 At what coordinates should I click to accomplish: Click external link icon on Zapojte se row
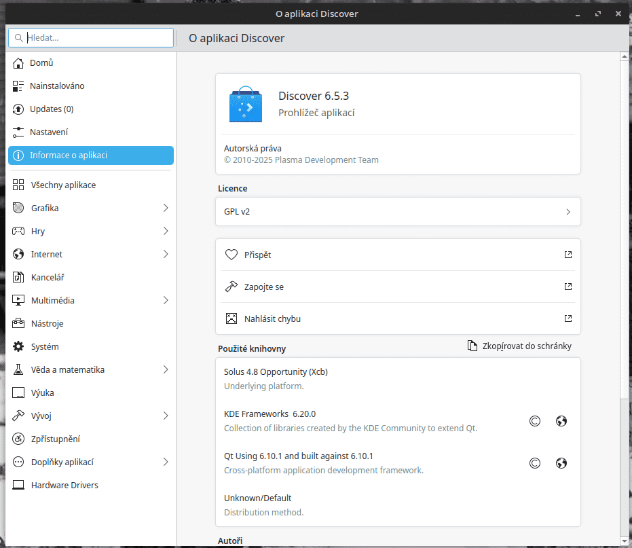point(568,287)
